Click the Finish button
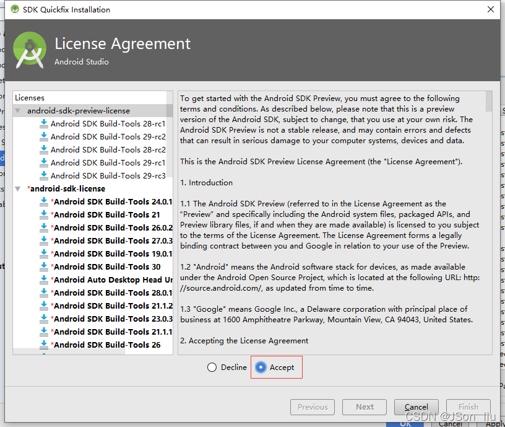 tap(468, 407)
